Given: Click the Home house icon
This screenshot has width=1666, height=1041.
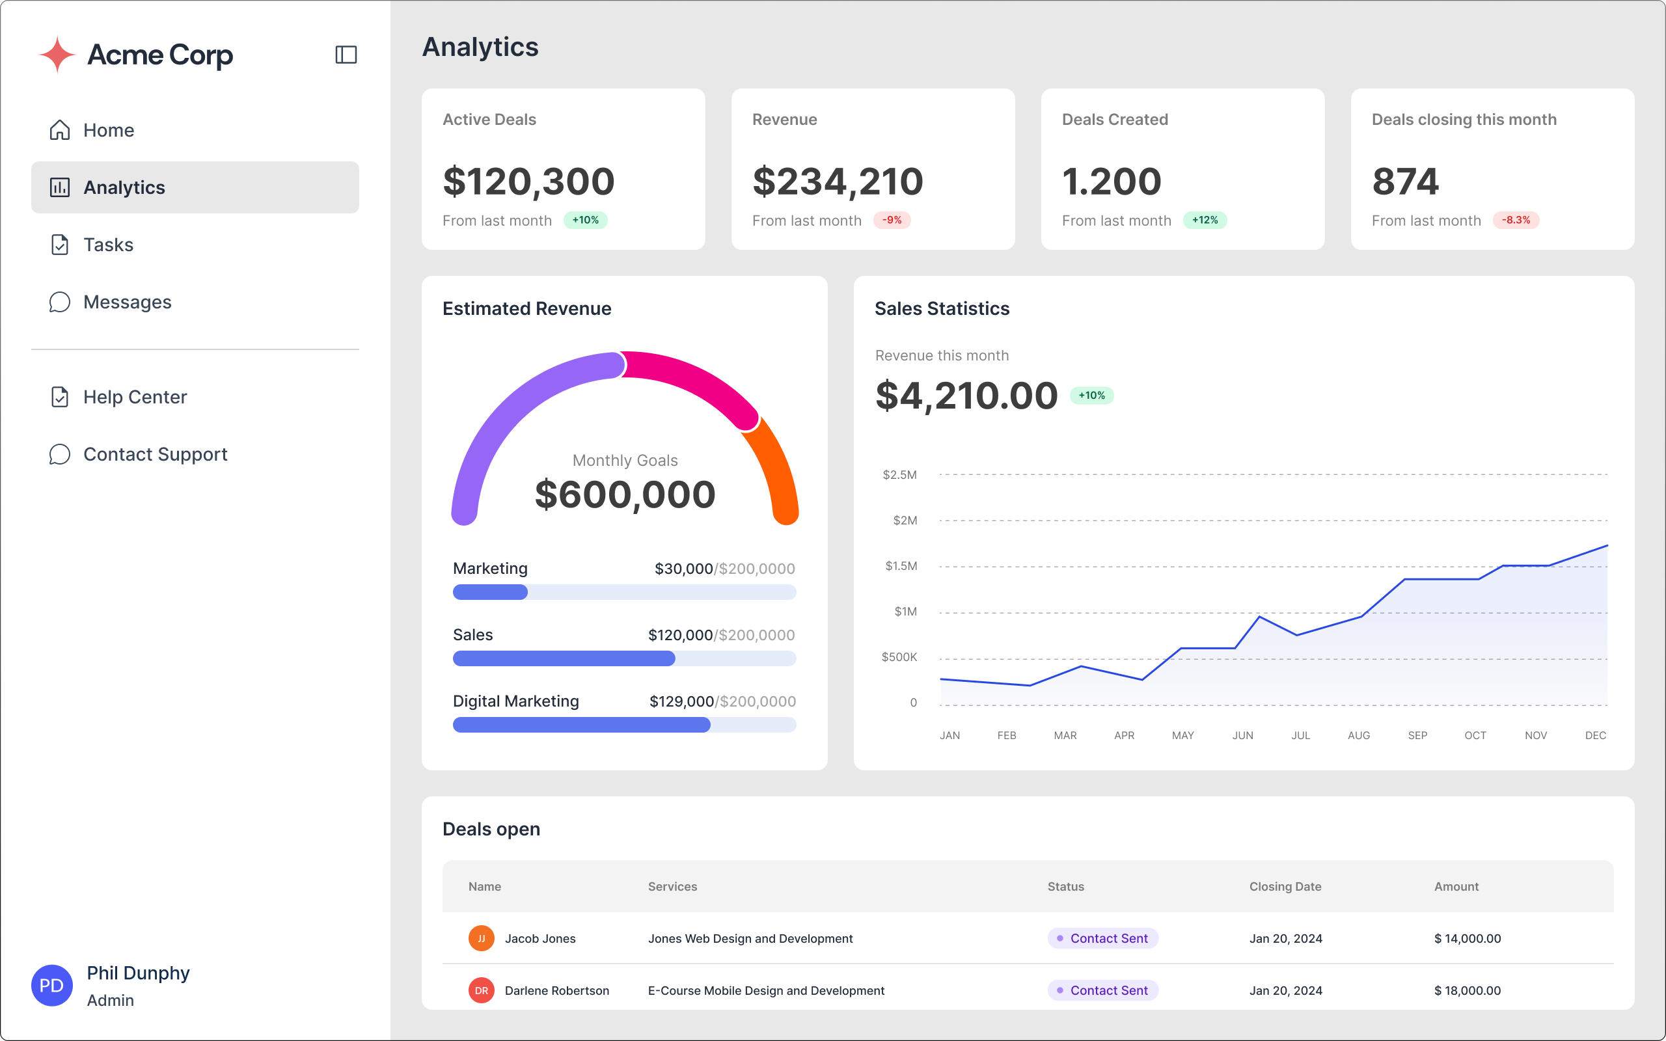Looking at the screenshot, I should pos(60,130).
